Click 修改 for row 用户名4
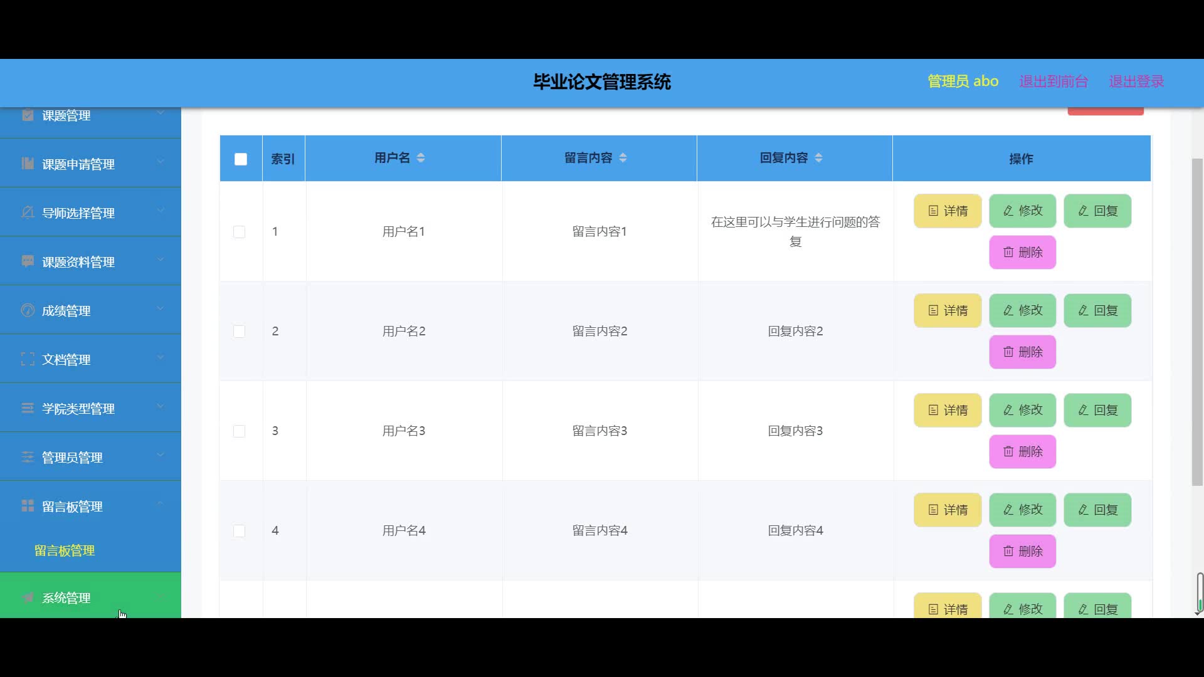1204x677 pixels. click(x=1023, y=510)
